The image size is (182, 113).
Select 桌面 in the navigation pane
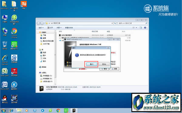click(x=43, y=38)
